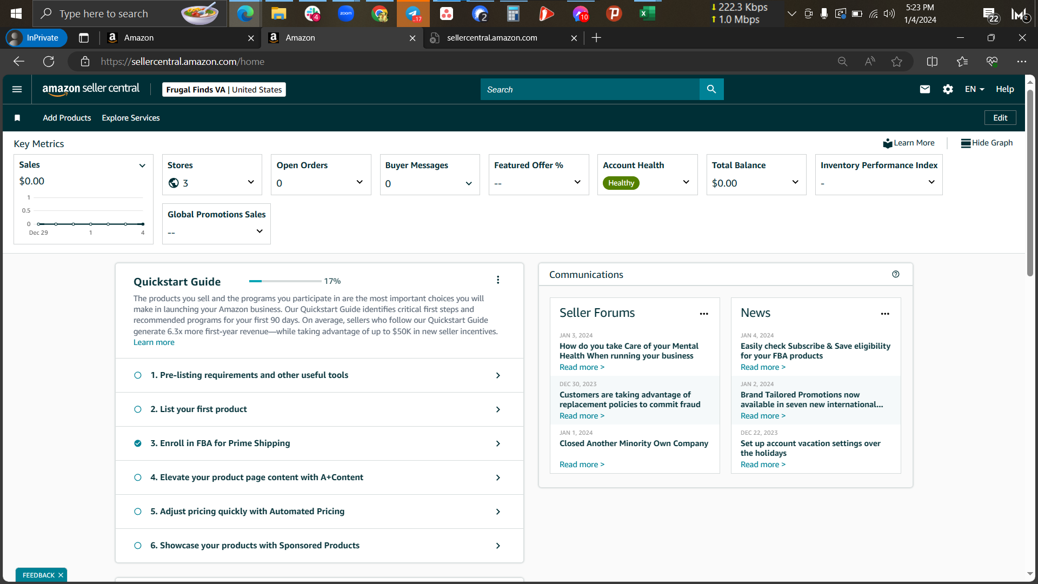Click the Seller Central search field
Viewport: 1038px width, 584px height.
590,89
